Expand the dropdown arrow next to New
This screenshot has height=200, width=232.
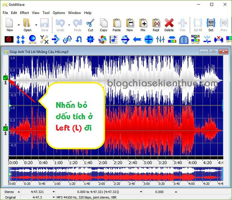19,25
